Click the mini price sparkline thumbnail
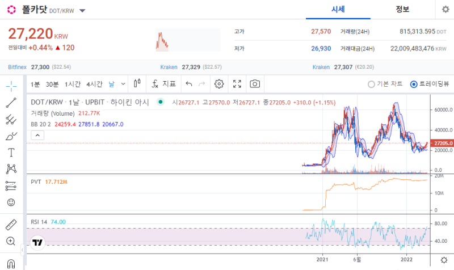 tap(188, 40)
